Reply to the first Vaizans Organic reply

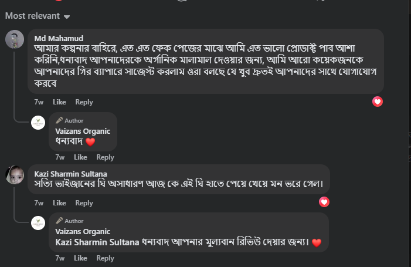(105, 157)
